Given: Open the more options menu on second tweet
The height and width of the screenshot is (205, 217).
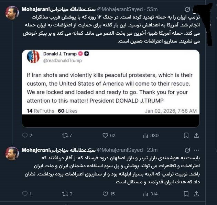Looking at the screenshot, I should (x=196, y=150).
